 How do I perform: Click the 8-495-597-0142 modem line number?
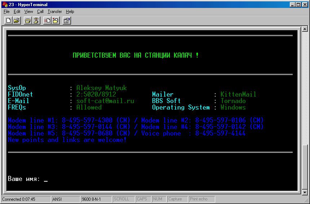(221, 127)
